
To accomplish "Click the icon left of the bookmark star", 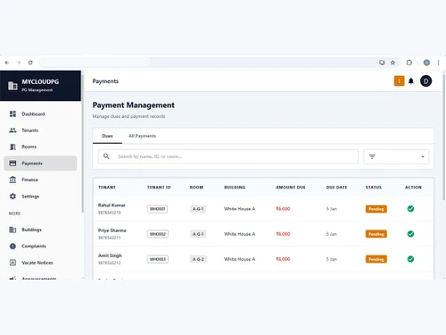I will (382, 63).
